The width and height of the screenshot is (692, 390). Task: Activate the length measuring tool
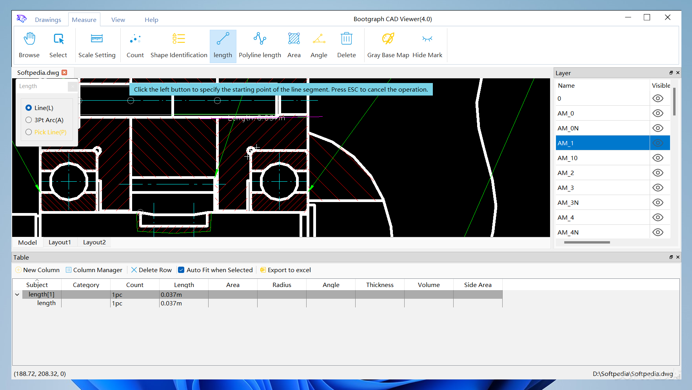click(223, 45)
